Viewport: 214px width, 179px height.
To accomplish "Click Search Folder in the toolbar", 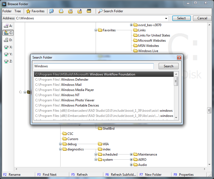I will pos(111,11).
